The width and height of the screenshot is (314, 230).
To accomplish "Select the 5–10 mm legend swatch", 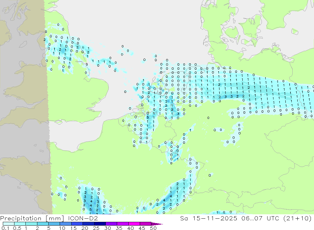I will 54,224.
